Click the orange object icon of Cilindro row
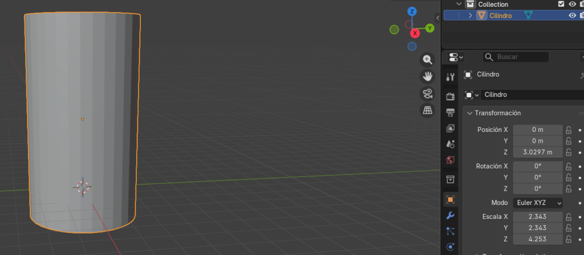584x255 pixels. point(481,15)
